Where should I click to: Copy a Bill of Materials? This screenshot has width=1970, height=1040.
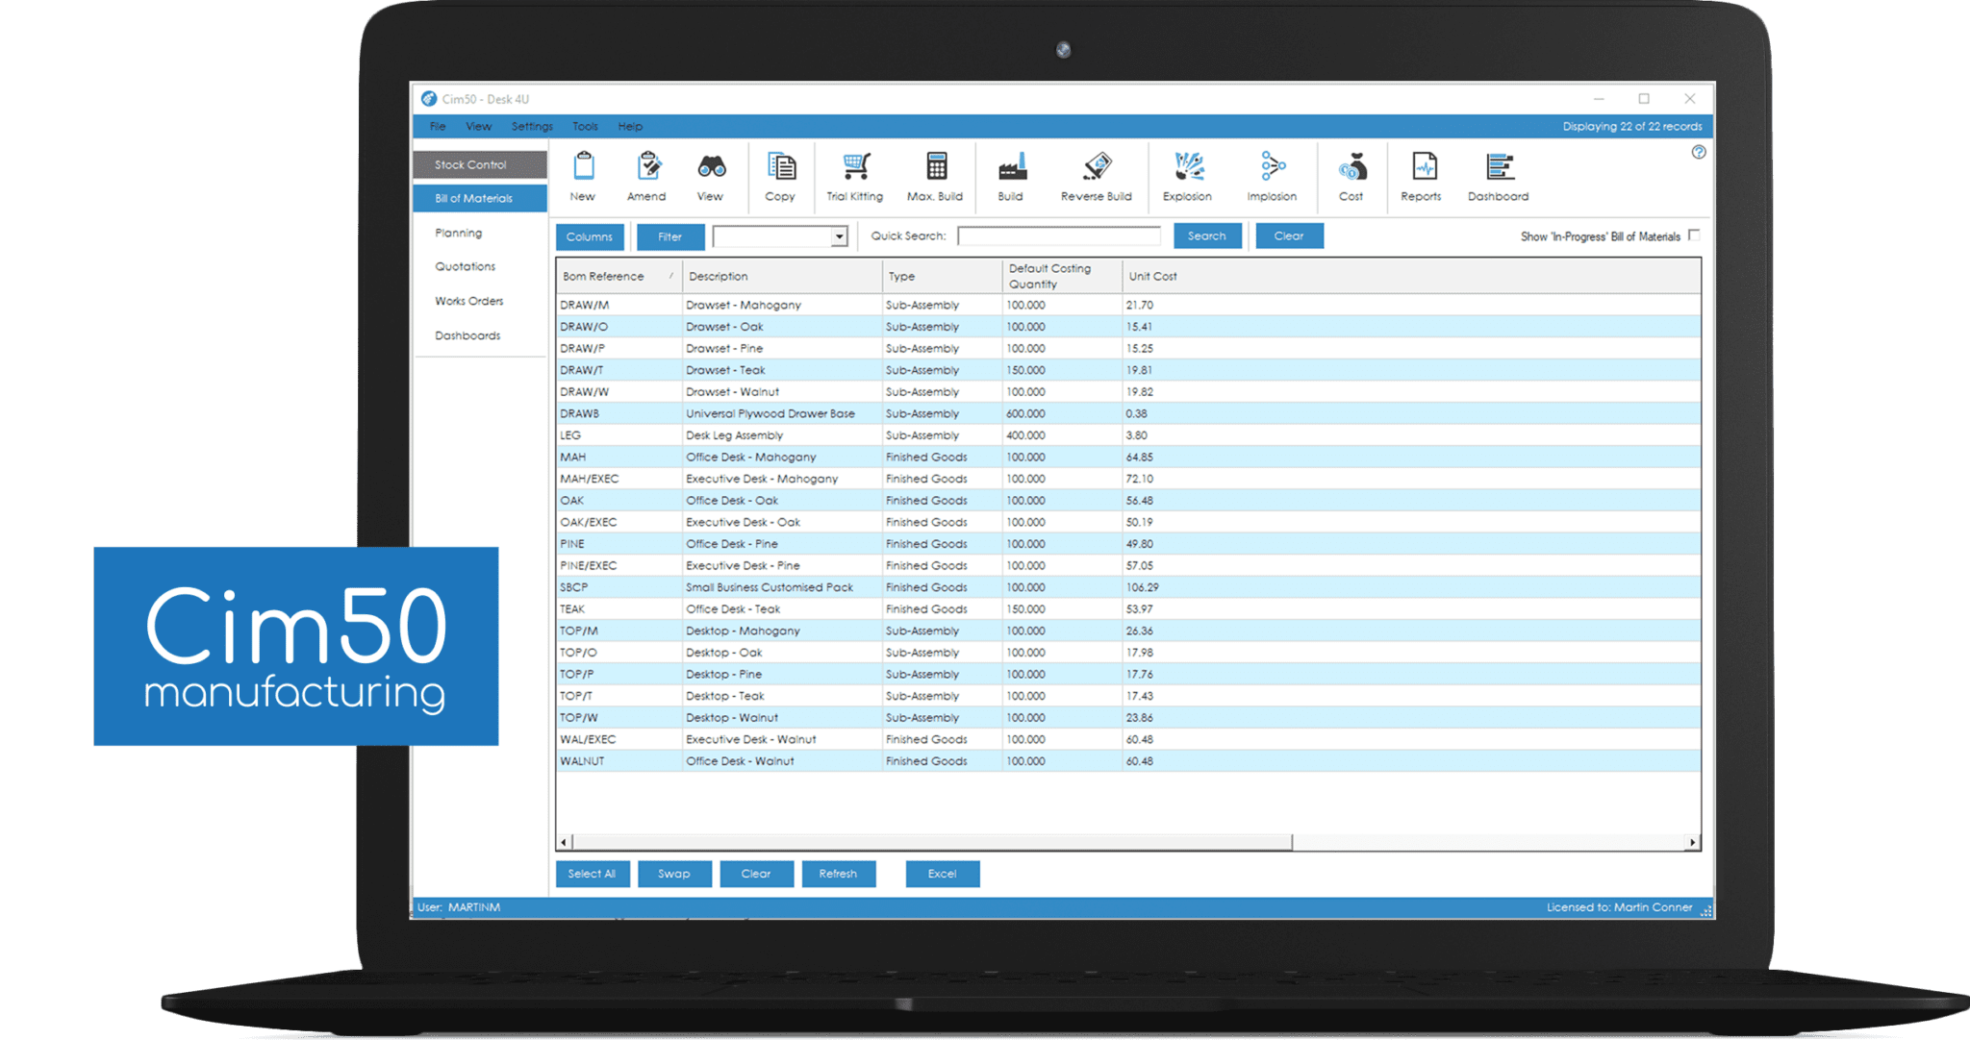(780, 176)
